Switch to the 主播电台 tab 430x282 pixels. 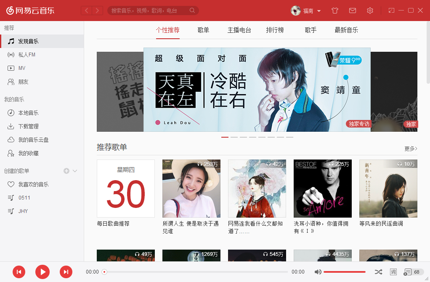(x=239, y=30)
